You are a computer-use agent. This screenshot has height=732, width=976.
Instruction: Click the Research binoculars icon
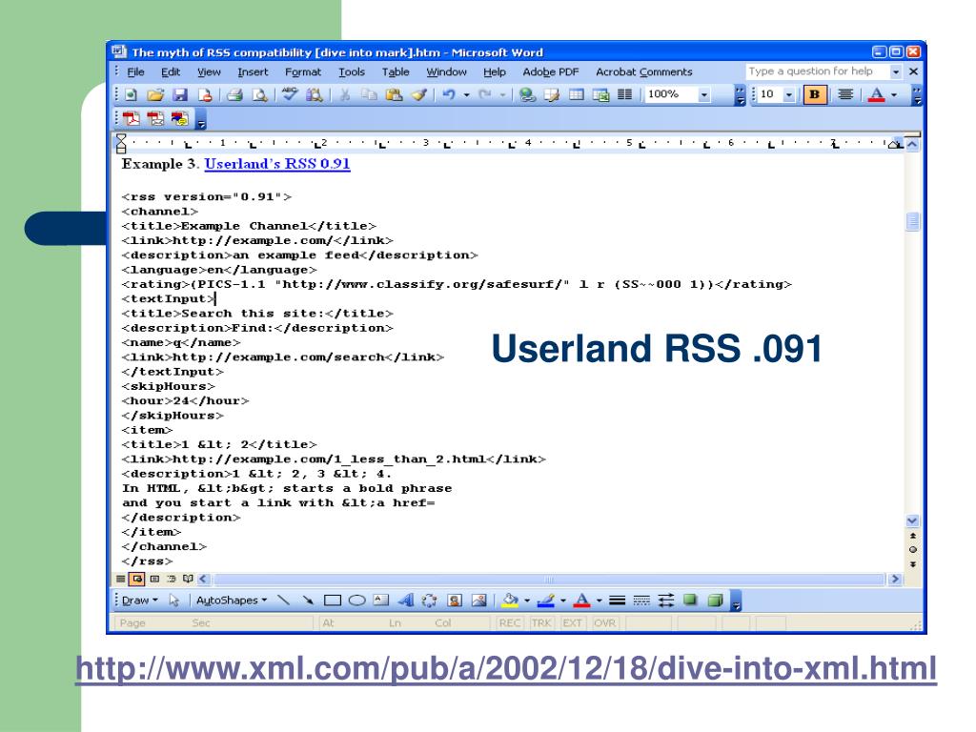tap(315, 94)
